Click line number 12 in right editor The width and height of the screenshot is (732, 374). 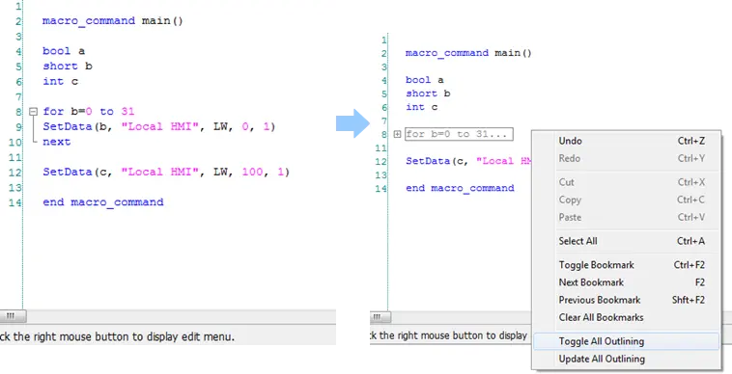click(x=380, y=162)
